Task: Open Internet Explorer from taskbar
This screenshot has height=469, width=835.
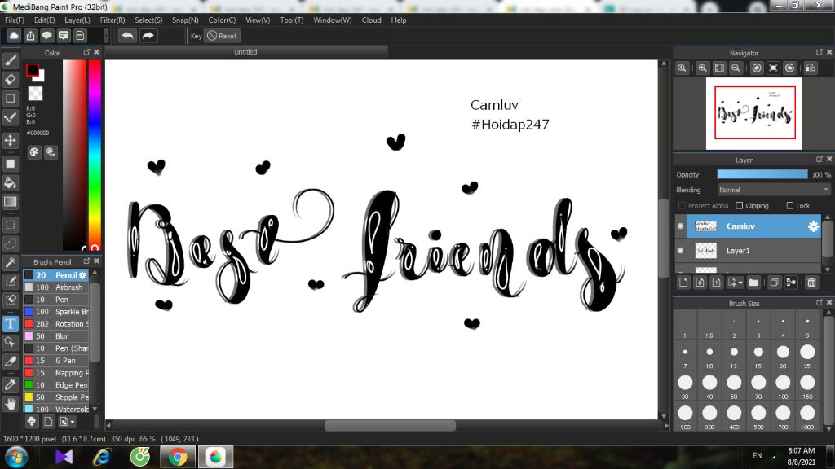Action: click(x=102, y=457)
